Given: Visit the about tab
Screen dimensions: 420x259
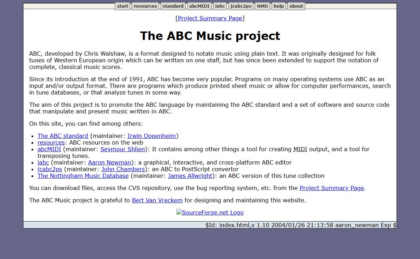Looking at the screenshot, I should pos(296,6).
